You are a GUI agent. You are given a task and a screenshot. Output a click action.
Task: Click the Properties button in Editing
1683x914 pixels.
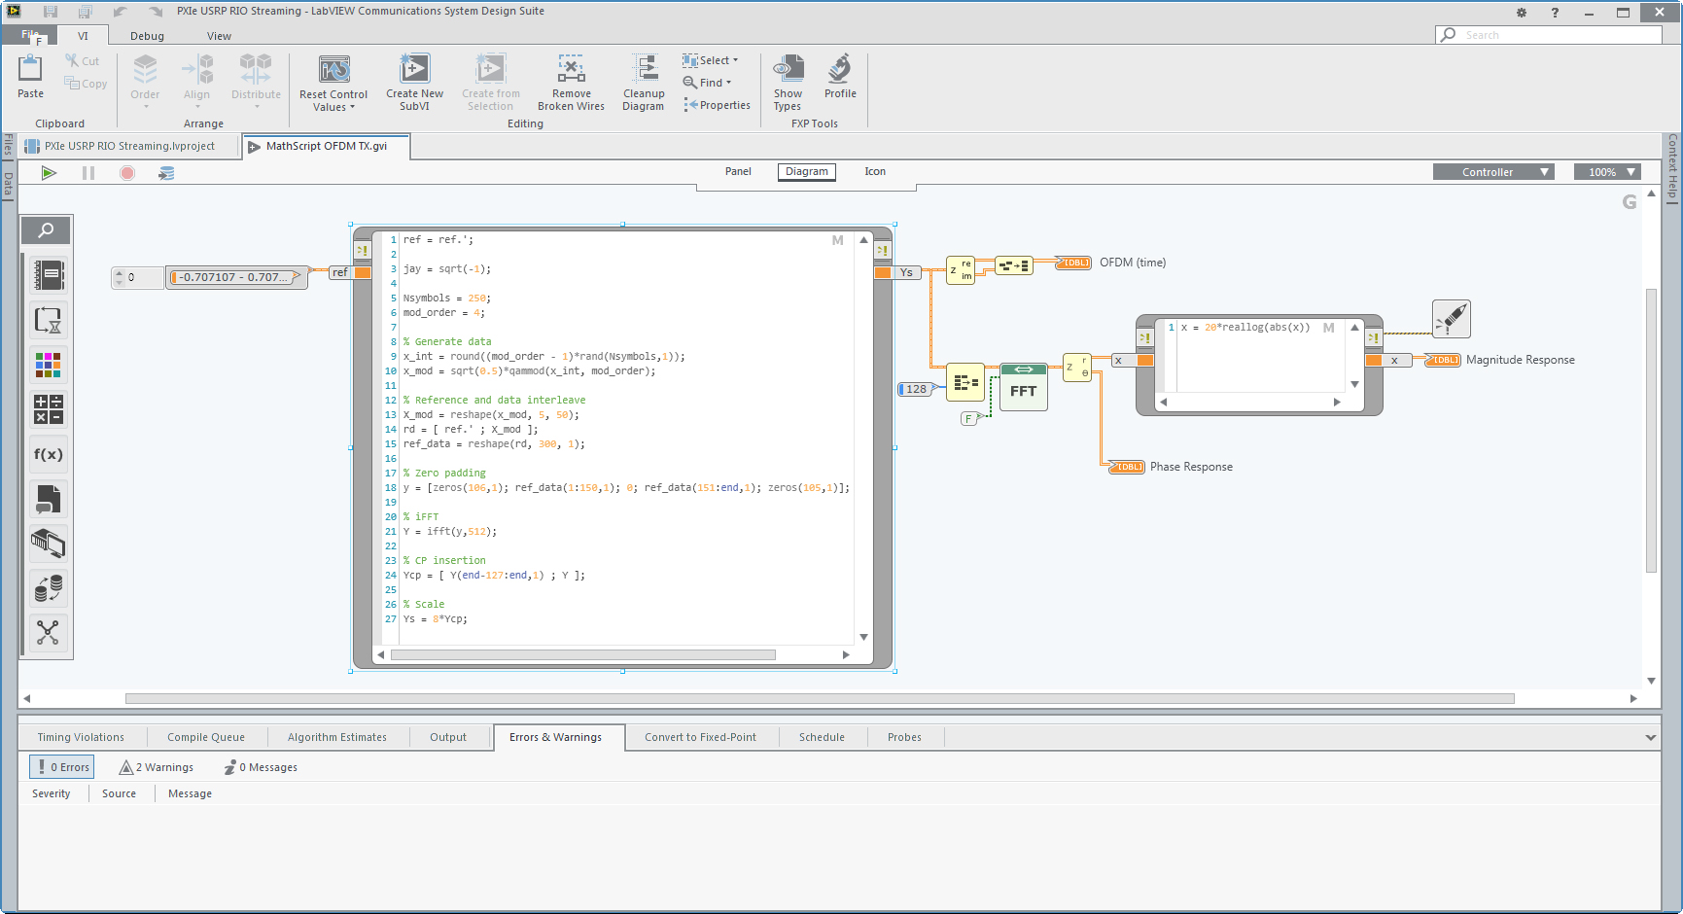[718, 105]
